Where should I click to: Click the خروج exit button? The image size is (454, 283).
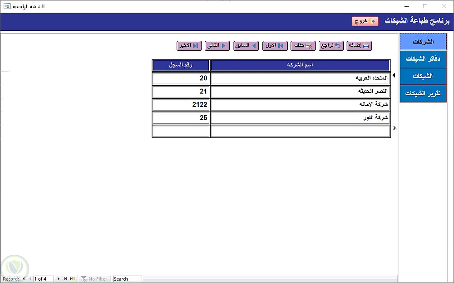[x=365, y=21]
